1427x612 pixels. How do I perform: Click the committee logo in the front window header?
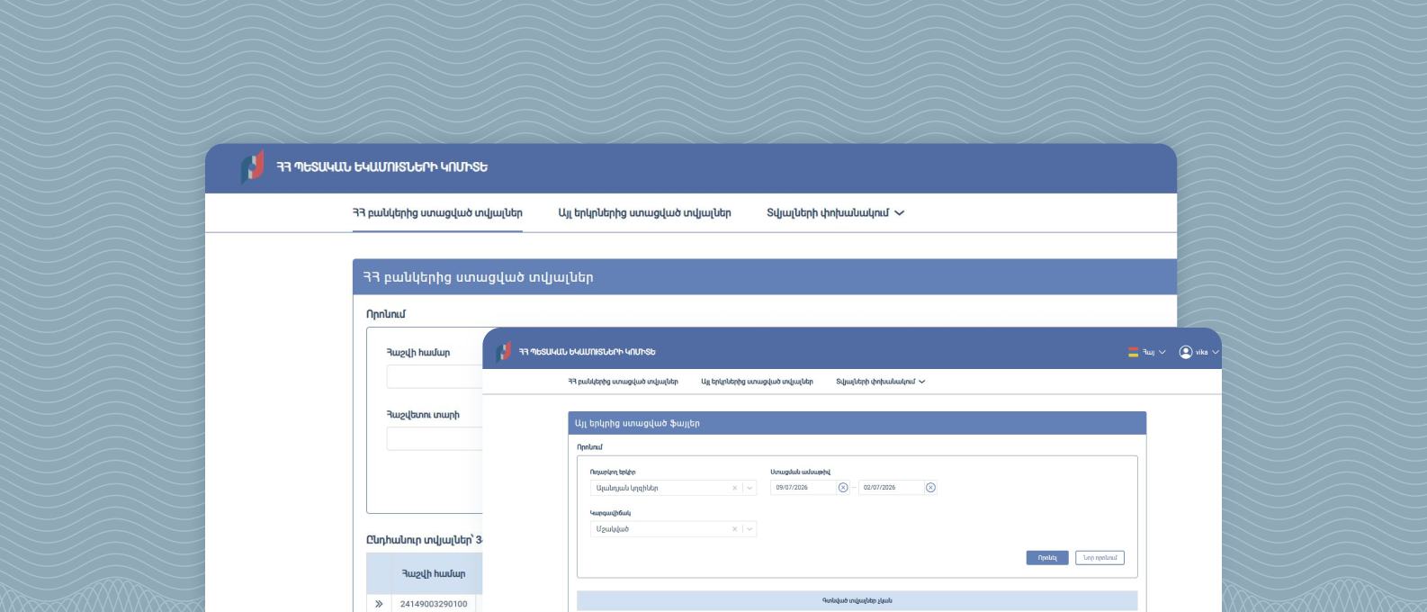pyautogui.click(x=504, y=351)
